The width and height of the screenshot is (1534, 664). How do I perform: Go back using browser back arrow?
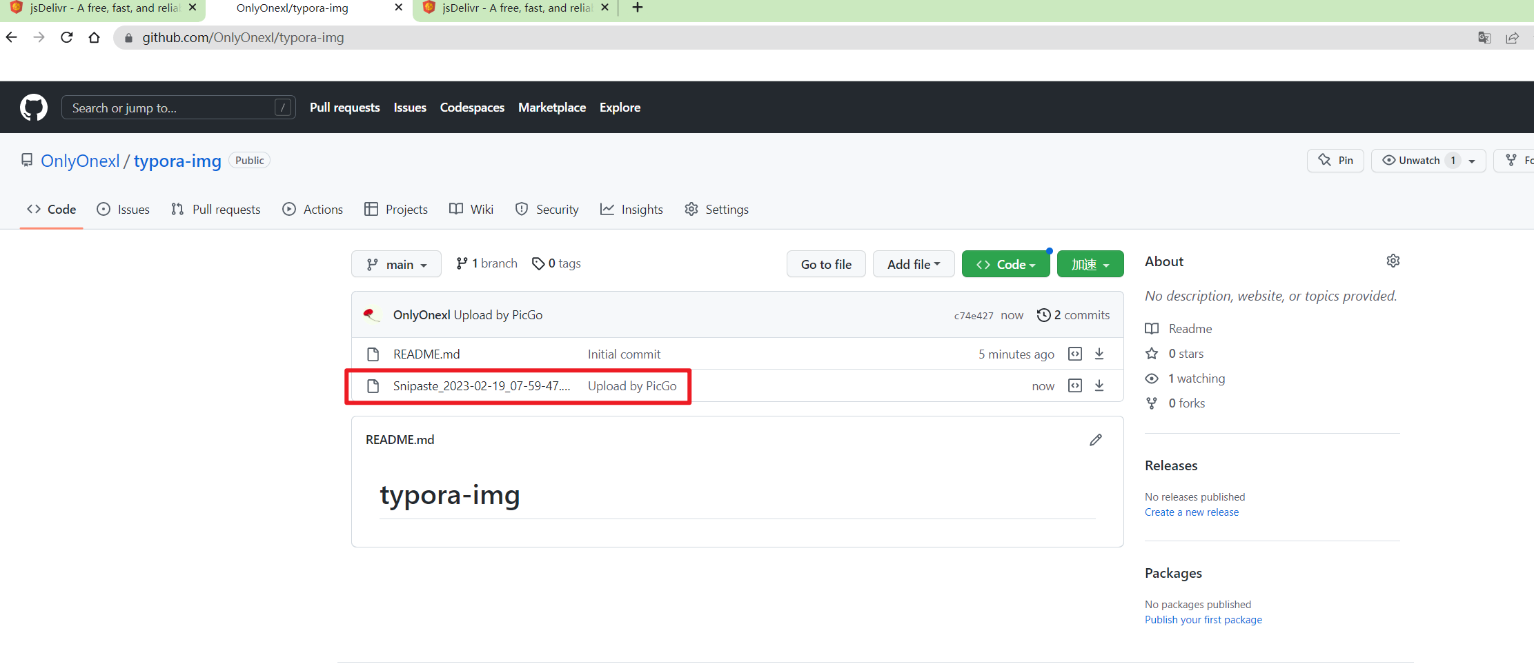tap(12, 37)
